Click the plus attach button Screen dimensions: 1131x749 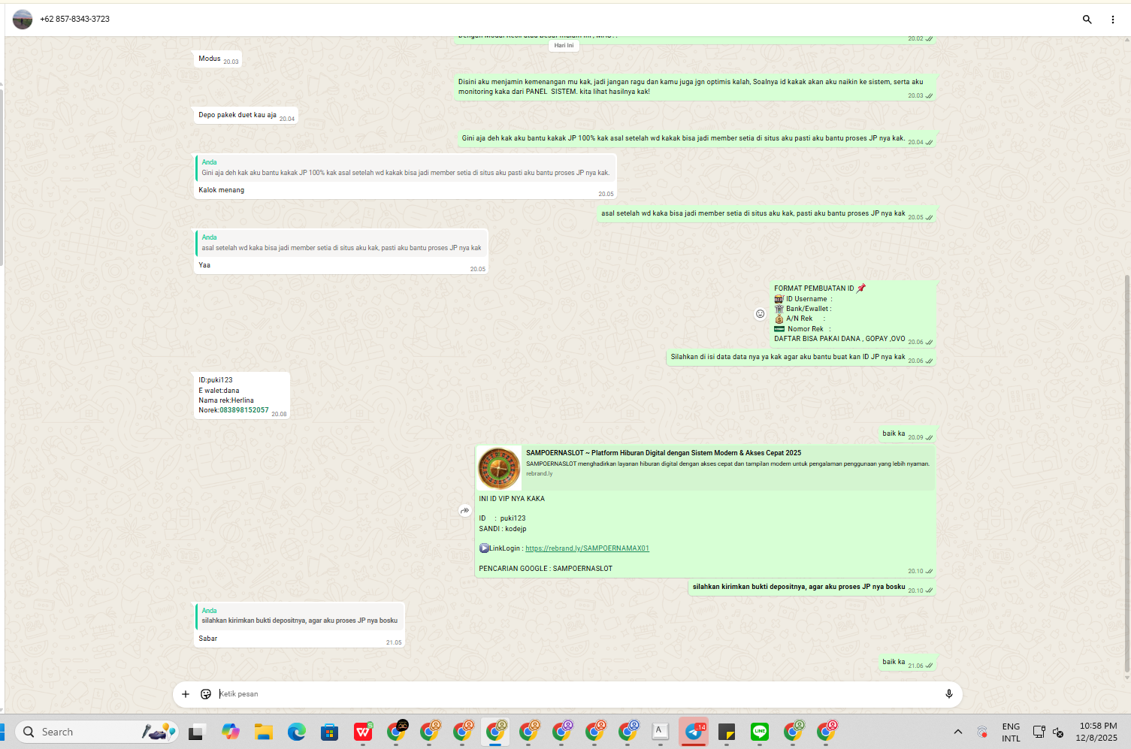click(x=186, y=694)
